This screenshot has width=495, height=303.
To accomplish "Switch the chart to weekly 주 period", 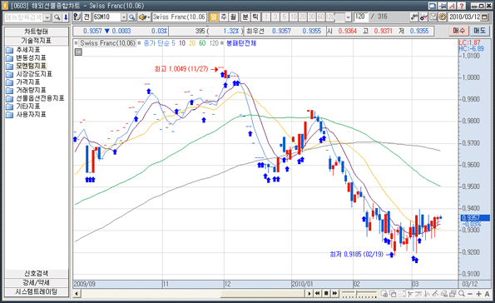I will click(224, 17).
